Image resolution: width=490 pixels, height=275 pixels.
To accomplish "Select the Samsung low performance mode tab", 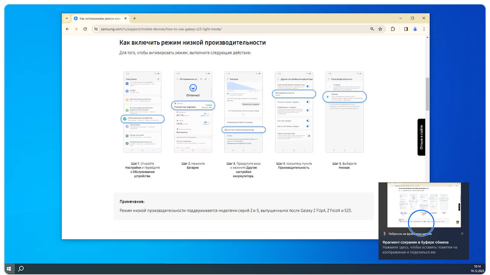I will (99, 18).
